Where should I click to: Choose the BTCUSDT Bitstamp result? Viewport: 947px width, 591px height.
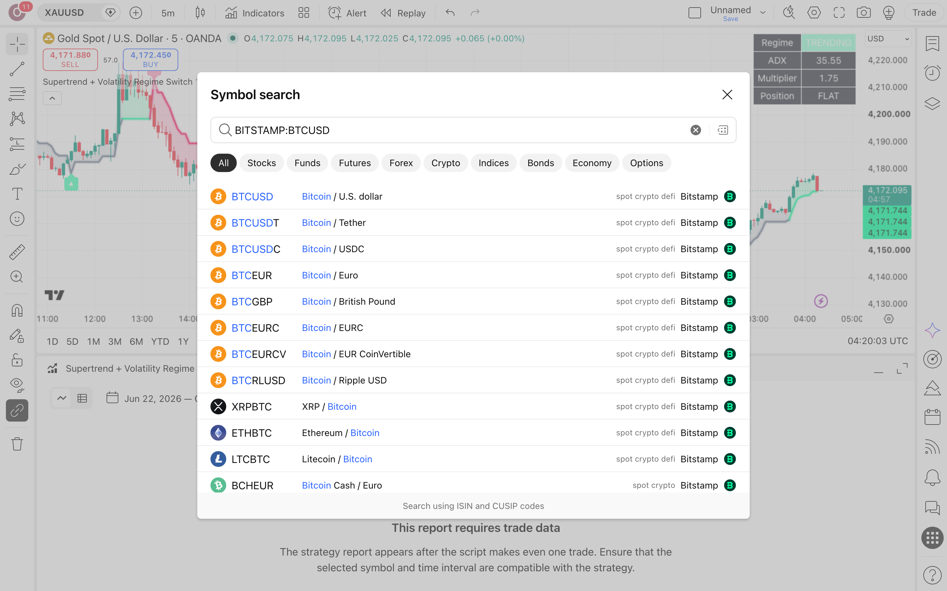tap(473, 223)
